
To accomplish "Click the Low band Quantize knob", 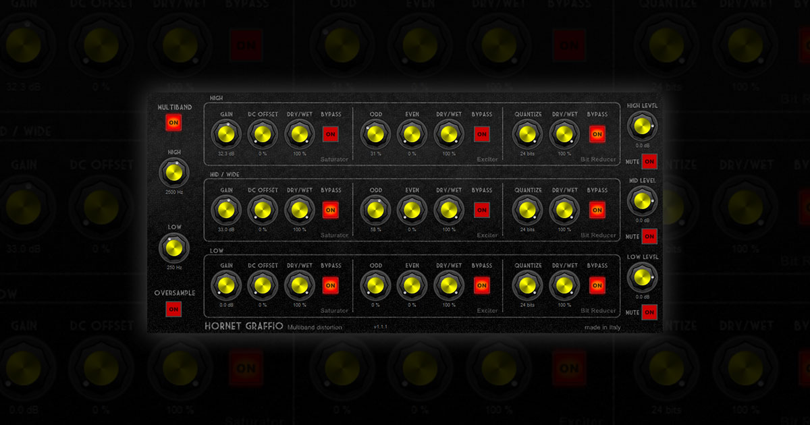I will click(x=526, y=285).
